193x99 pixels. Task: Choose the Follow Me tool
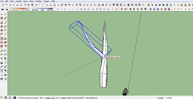tap(5, 42)
